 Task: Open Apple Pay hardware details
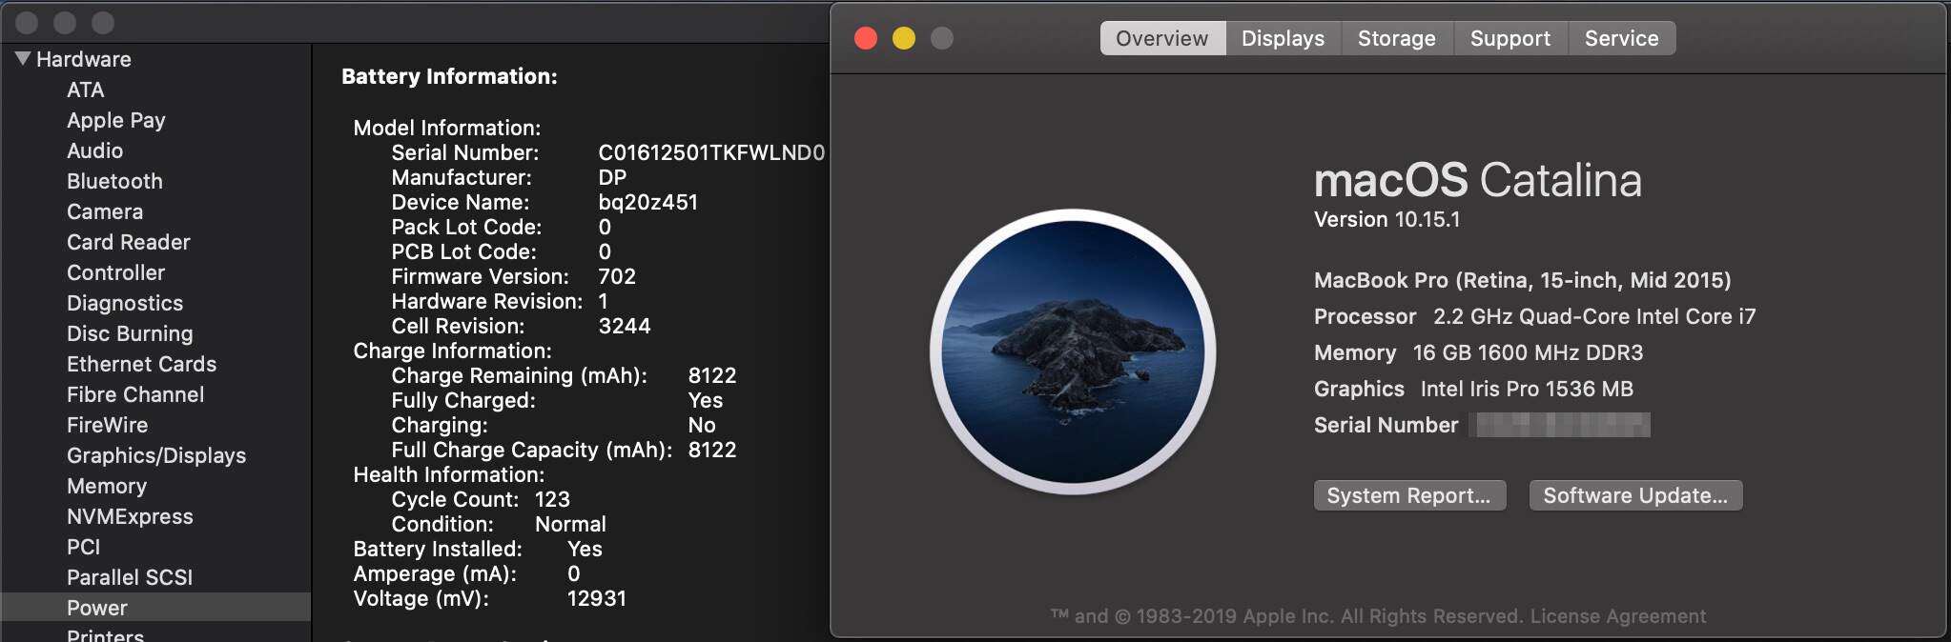coord(116,120)
